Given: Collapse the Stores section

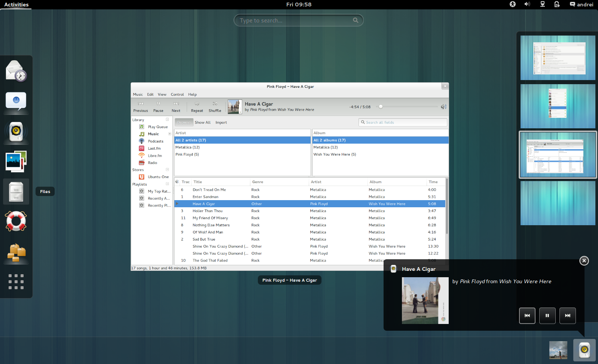Looking at the screenshot, I should click(167, 170).
